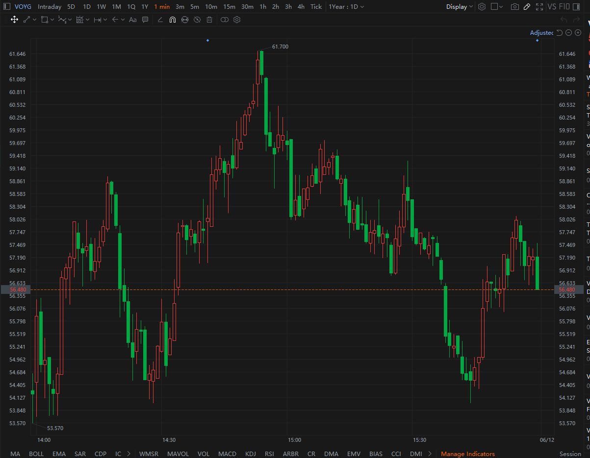Select the 4h interval
The image size is (590, 458).
click(301, 7)
